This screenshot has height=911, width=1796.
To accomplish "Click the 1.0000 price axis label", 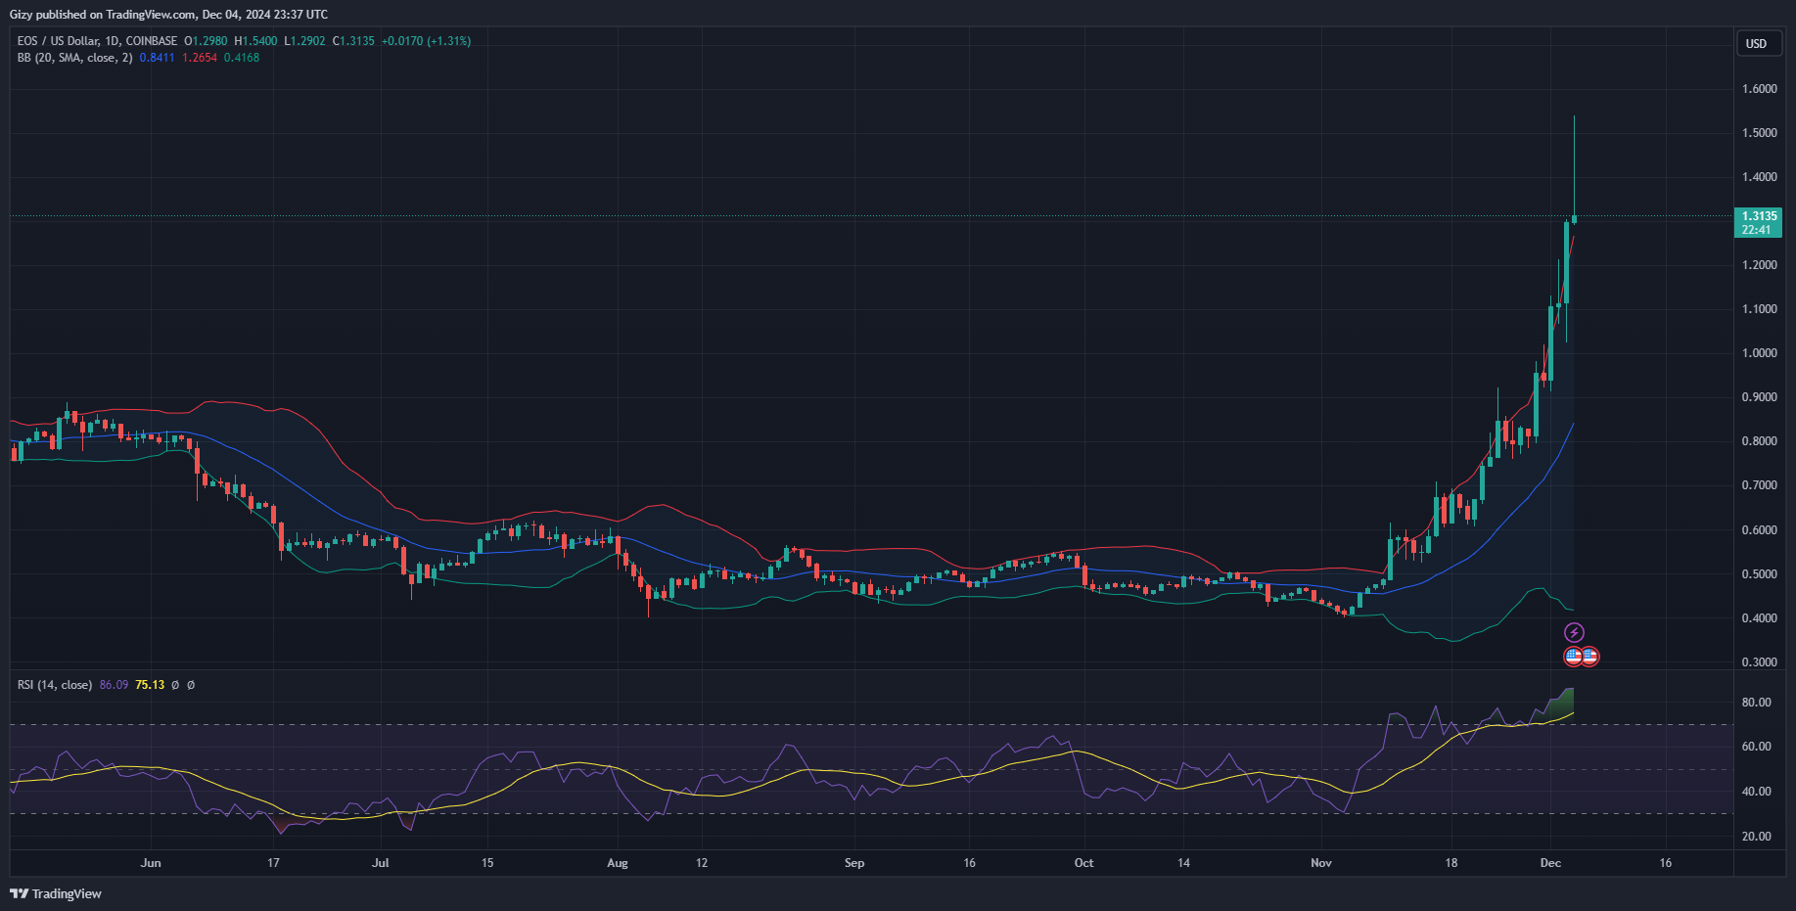I will click(x=1759, y=353).
